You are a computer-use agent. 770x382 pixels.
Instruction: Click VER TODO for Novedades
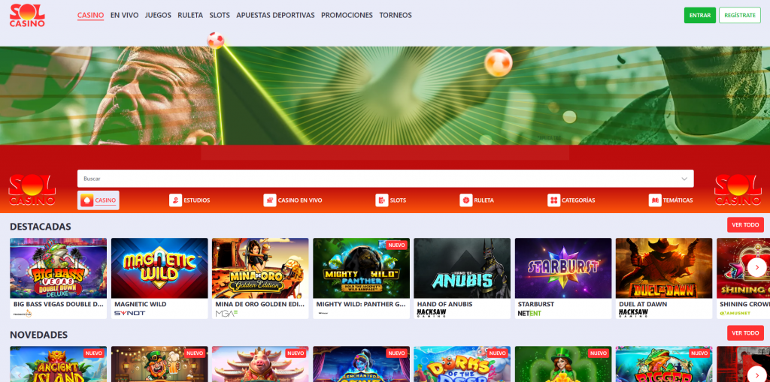pyautogui.click(x=745, y=333)
